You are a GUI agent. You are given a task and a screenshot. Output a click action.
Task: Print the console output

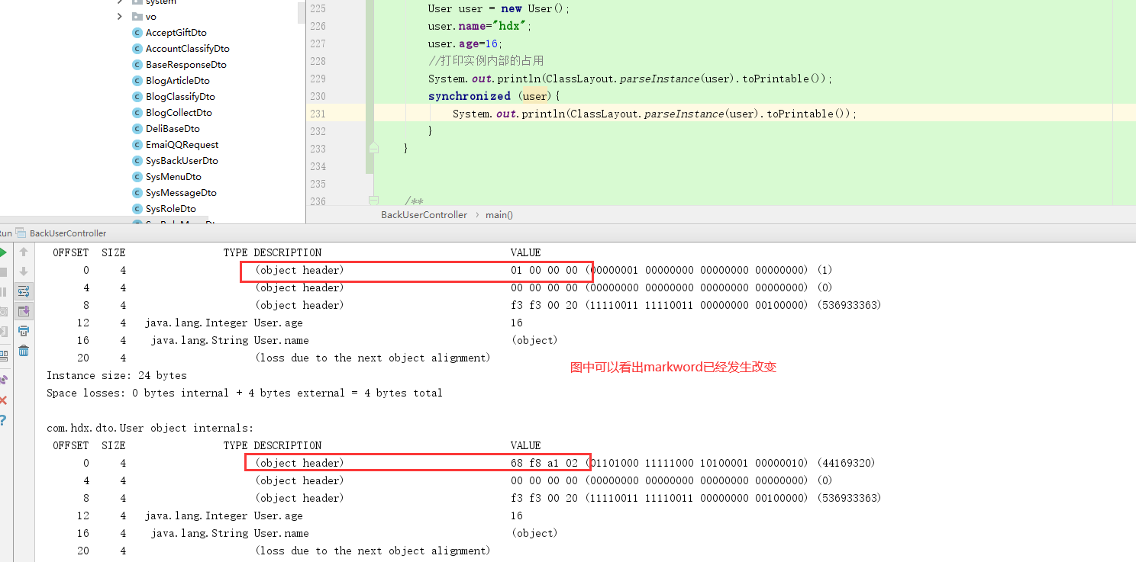(x=24, y=330)
